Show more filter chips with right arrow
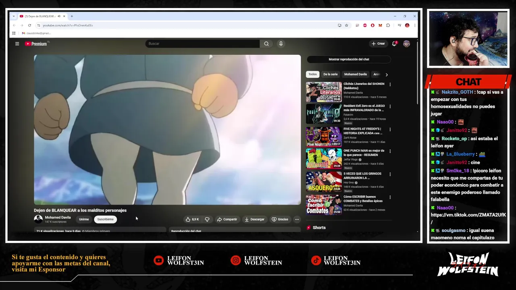 (x=386, y=75)
